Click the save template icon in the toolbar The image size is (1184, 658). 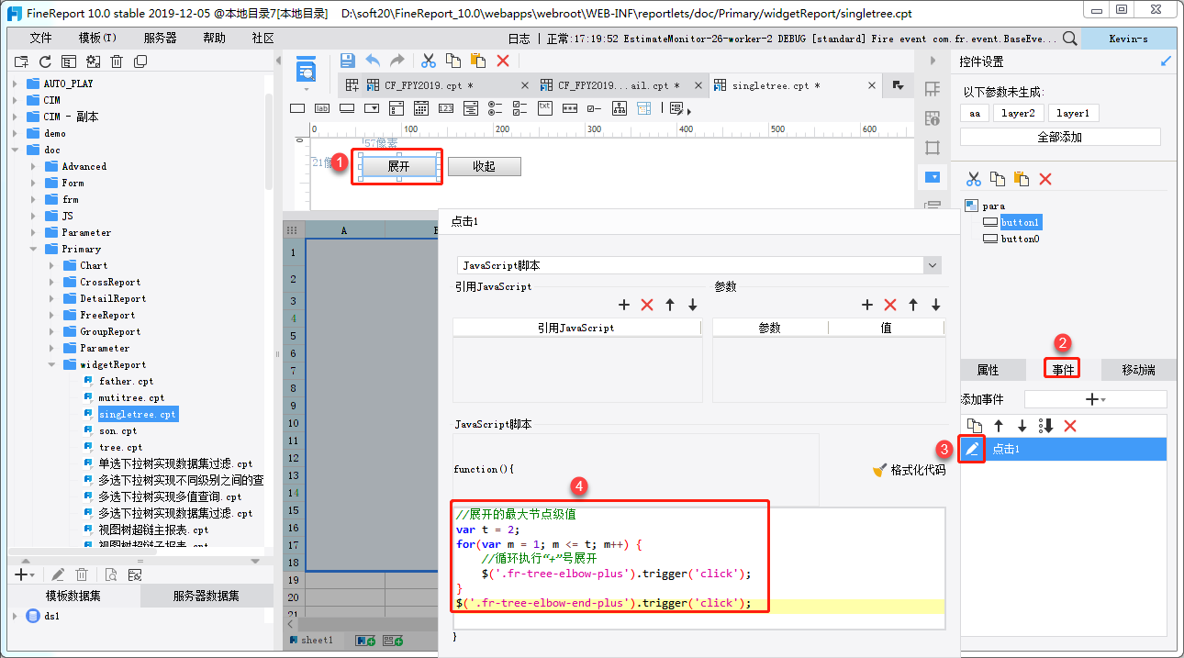(347, 61)
